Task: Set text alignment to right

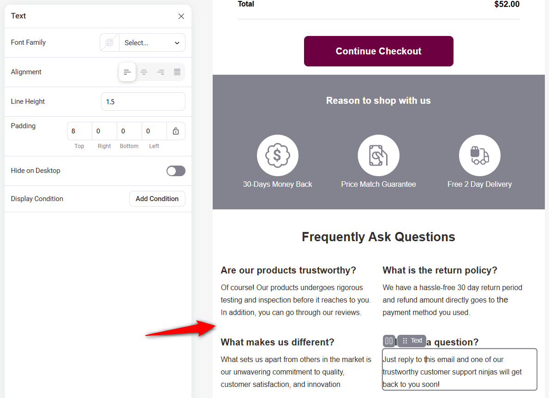Action: click(161, 72)
